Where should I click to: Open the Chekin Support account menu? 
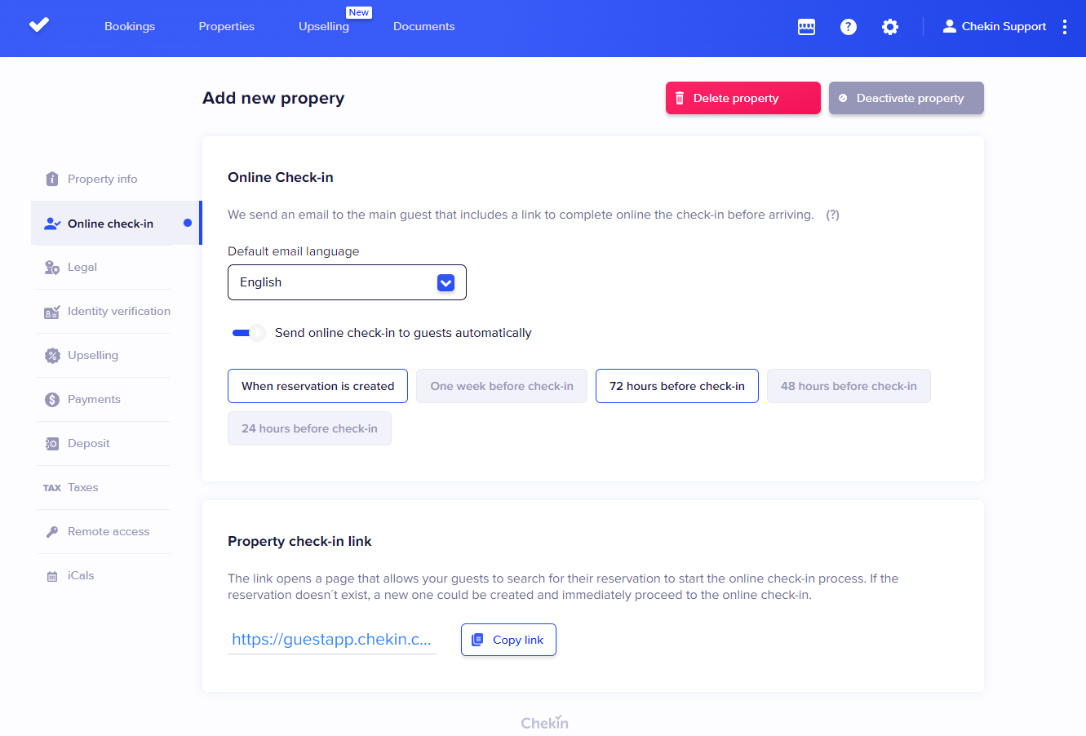click(994, 27)
